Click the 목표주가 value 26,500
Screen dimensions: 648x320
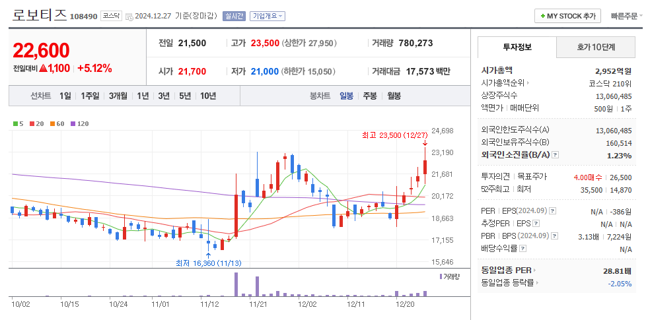click(x=621, y=177)
